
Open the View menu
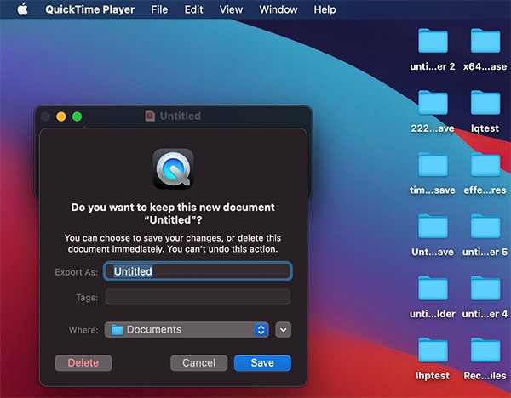(231, 9)
